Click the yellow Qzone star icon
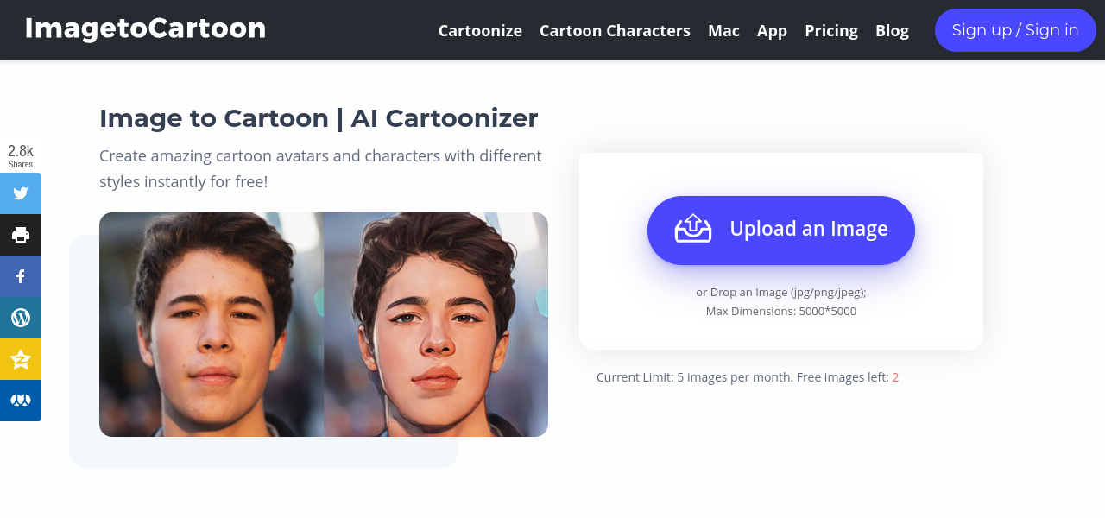The width and height of the screenshot is (1105, 518). (21, 359)
